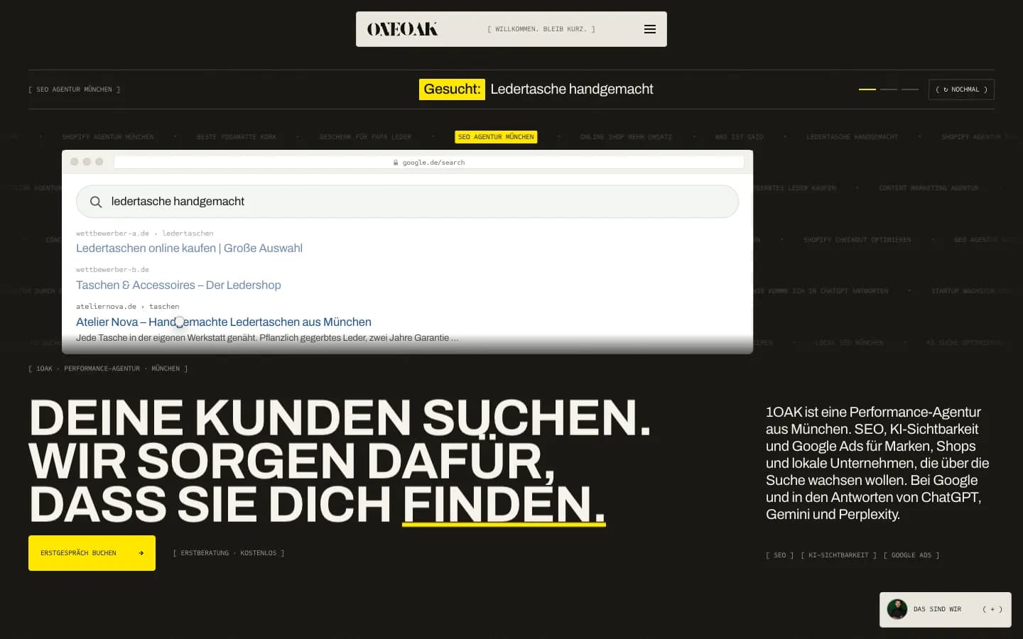Viewport: 1023px width, 639px height.
Task: Click the Online Shop mehr Umsatz keyword
Action: click(626, 137)
